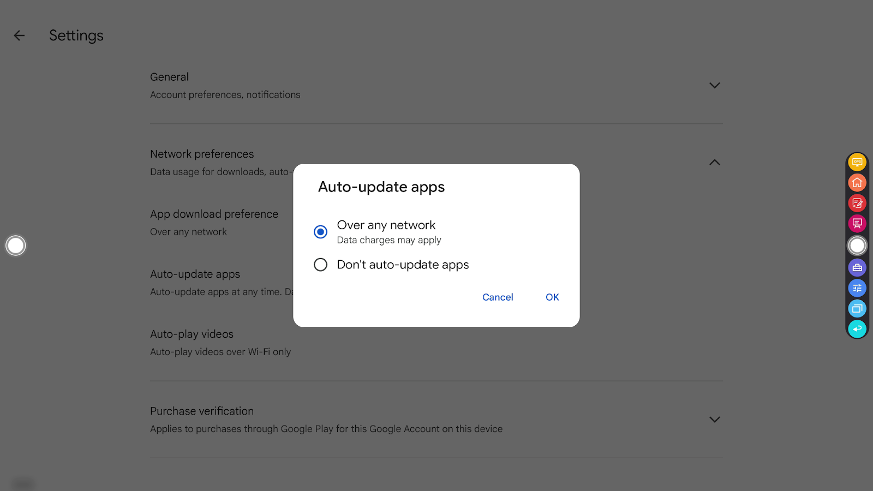The width and height of the screenshot is (873, 491).
Task: Cancel the Auto-update apps dialog
Action: (x=498, y=297)
